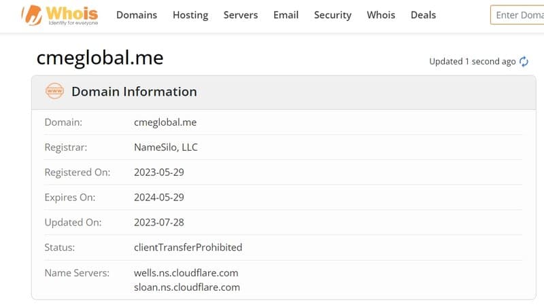Click sloan.ns.cloudflare.com name server

click(187, 287)
